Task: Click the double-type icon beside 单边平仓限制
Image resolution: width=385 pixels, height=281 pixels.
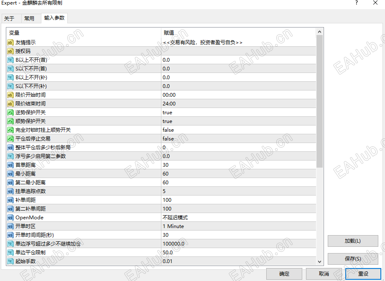Action: click(x=10, y=252)
